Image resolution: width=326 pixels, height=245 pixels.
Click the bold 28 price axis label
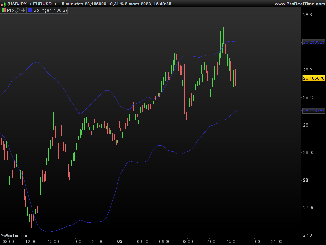(305, 180)
